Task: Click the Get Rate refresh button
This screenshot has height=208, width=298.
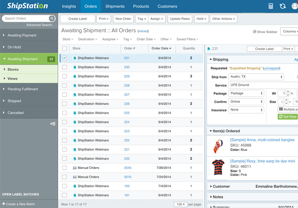Action: [287, 117]
